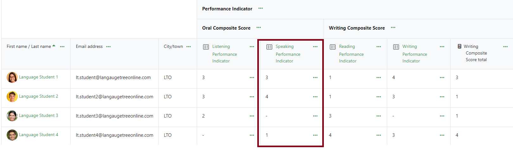The width and height of the screenshot is (513, 150).
Task: Open grade actions for Student 4 Reading score
Action: 378,135
